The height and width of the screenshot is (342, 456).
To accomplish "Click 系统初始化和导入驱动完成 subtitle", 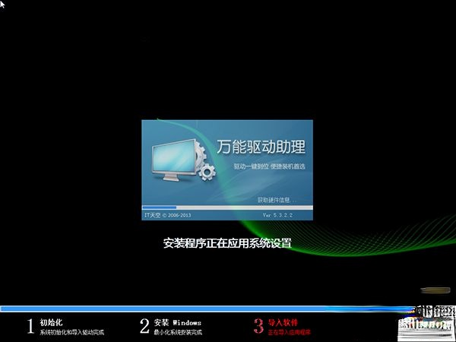I will (x=72, y=332).
